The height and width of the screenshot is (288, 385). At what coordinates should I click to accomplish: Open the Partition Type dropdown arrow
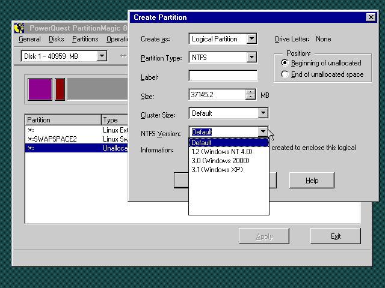pyautogui.click(x=251, y=58)
